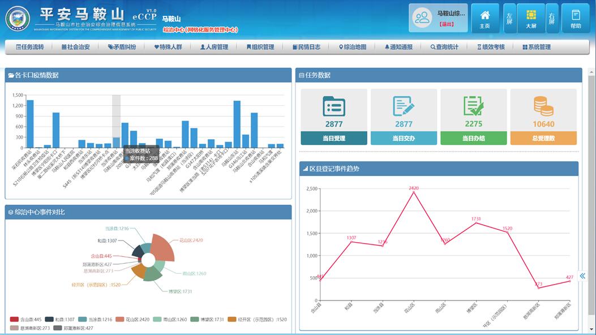Image resolution: width=596 pixels, height=335 pixels.
Task: Open the 社会治安 menu item
Action: click(x=75, y=47)
